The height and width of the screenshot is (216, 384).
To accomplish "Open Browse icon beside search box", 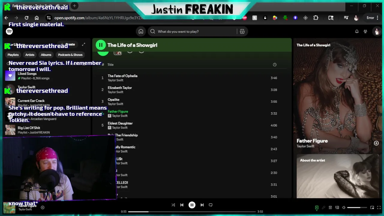I will tap(242, 31).
